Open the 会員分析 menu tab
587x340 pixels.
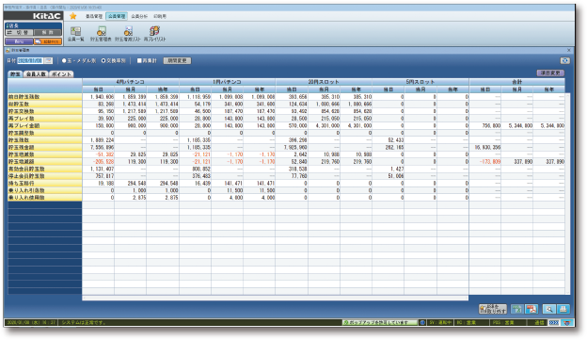coord(139,16)
